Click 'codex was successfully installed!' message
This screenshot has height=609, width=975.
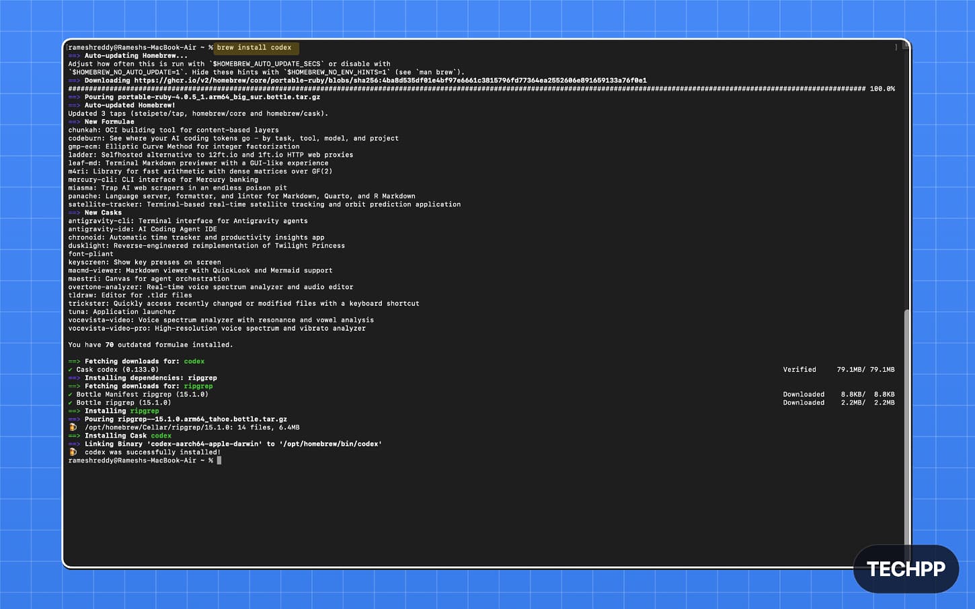tap(153, 452)
